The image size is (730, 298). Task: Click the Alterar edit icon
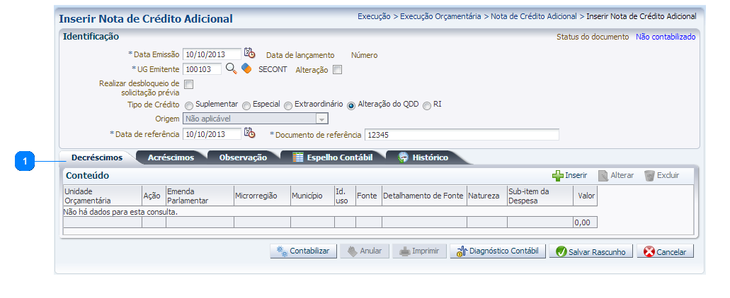coord(603,175)
